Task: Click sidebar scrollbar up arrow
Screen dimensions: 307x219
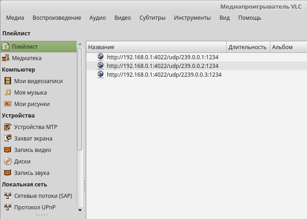Action: coord(80,44)
